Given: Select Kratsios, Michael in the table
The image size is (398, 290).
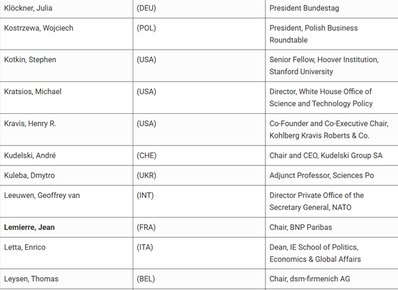Looking at the screenshot, I should 33,91.
